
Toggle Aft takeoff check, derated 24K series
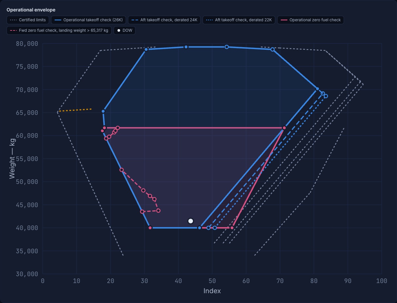tap(164, 20)
